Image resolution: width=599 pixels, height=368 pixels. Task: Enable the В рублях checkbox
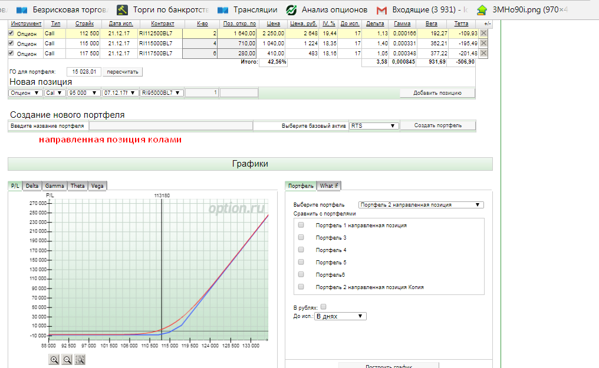(323, 307)
